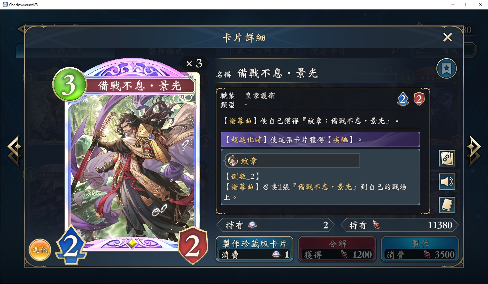Click the small blue attack stat icon
Viewport: 488px width, 284px height.
[x=403, y=99]
